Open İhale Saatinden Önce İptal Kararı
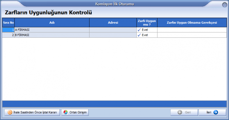This screenshot has width=229, height=120. click(32, 112)
